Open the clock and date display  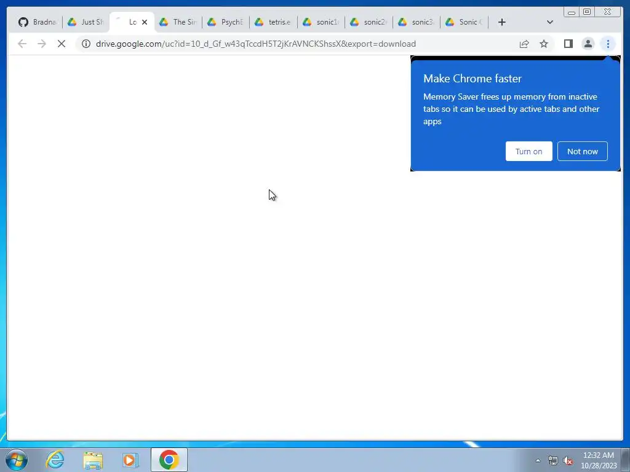pyautogui.click(x=598, y=460)
